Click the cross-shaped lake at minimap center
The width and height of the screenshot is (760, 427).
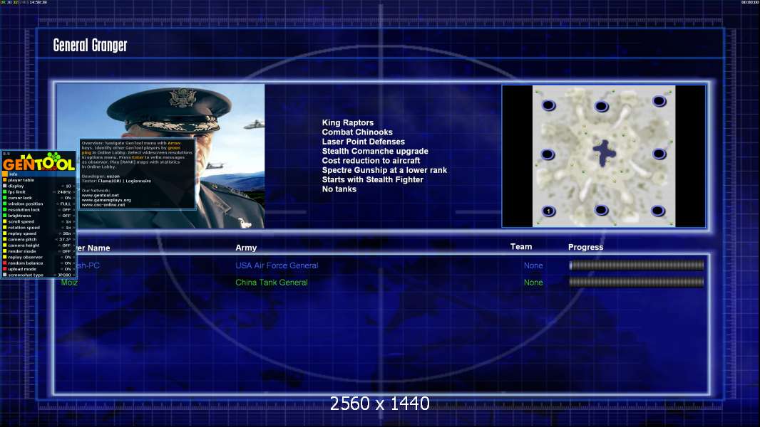(604, 153)
